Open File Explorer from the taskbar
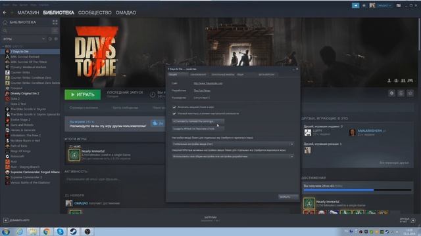The image size is (421, 236). click(33, 231)
